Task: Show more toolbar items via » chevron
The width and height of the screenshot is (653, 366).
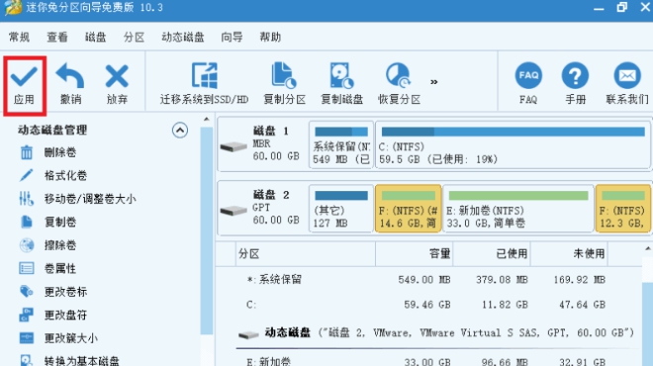Action: 434,82
